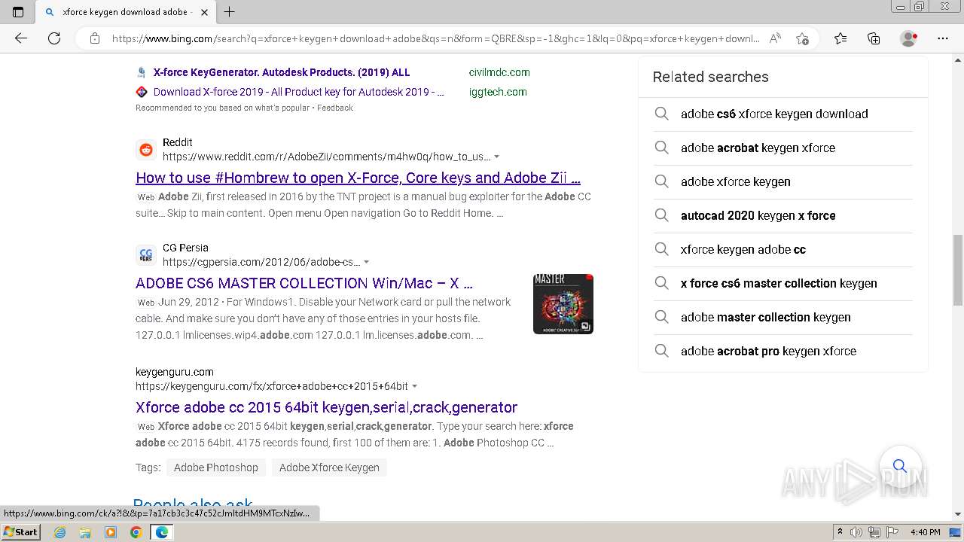Expand the Reddit URL dropdown arrow

point(496,157)
